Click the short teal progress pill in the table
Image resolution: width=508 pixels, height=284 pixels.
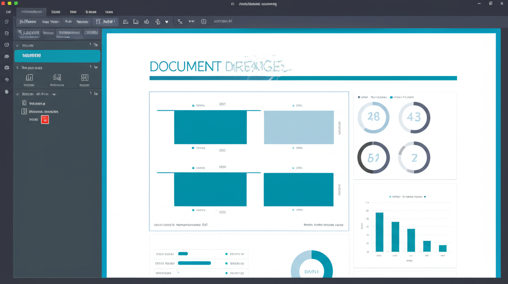183,254
